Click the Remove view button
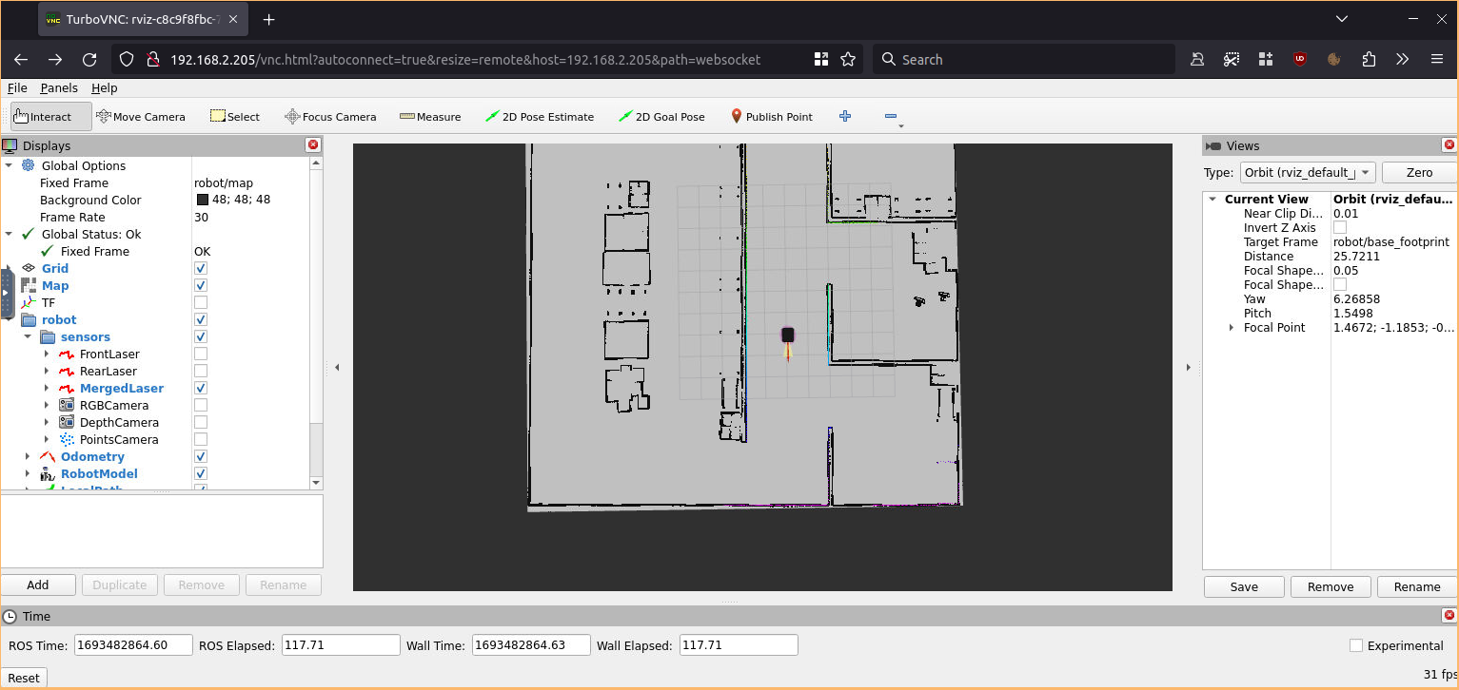1459x690 pixels. [1331, 586]
